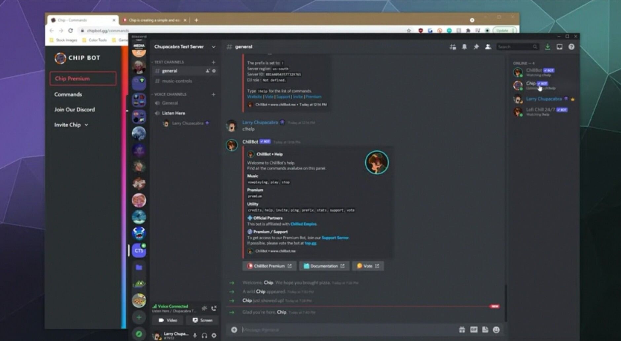Click the Vote button under help embed

368,266
